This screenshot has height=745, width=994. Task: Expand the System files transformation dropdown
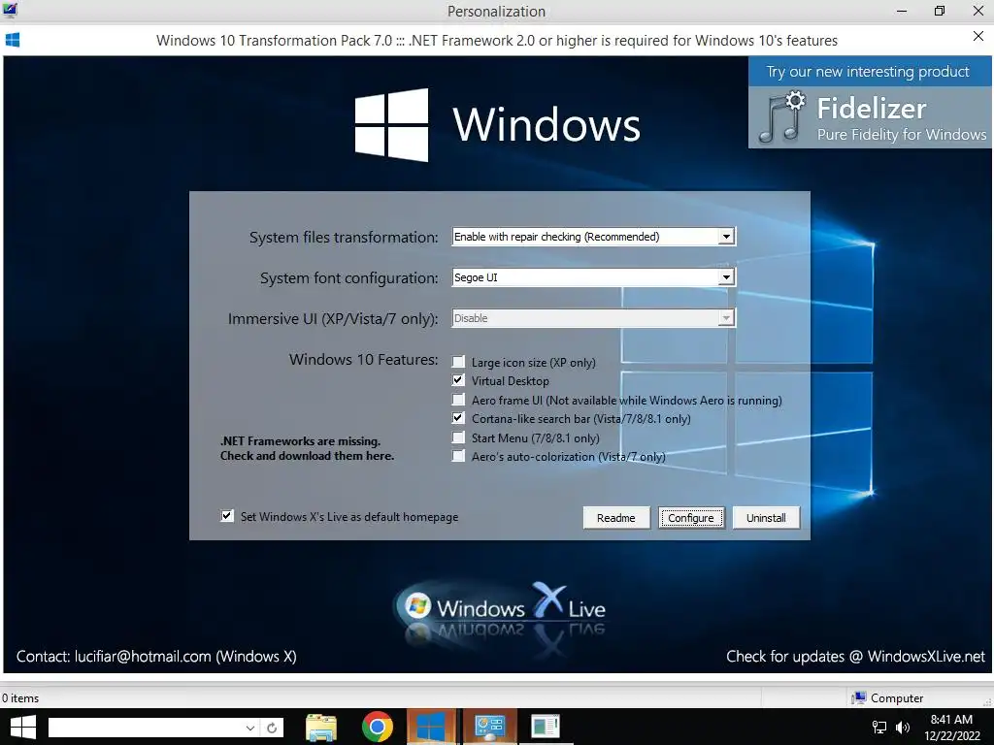point(726,237)
